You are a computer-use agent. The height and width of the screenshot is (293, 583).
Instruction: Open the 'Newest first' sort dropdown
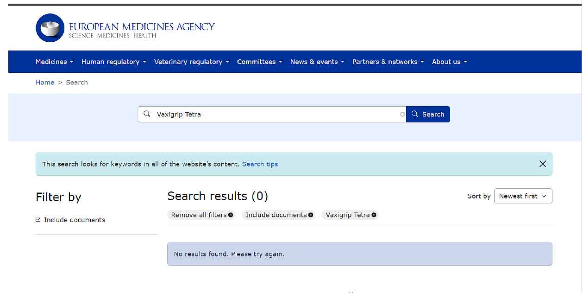pyautogui.click(x=523, y=196)
